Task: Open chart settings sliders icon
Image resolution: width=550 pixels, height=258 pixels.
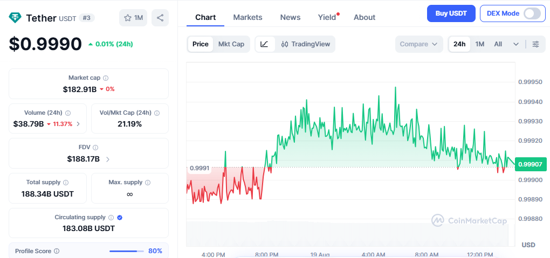Action: click(x=535, y=44)
